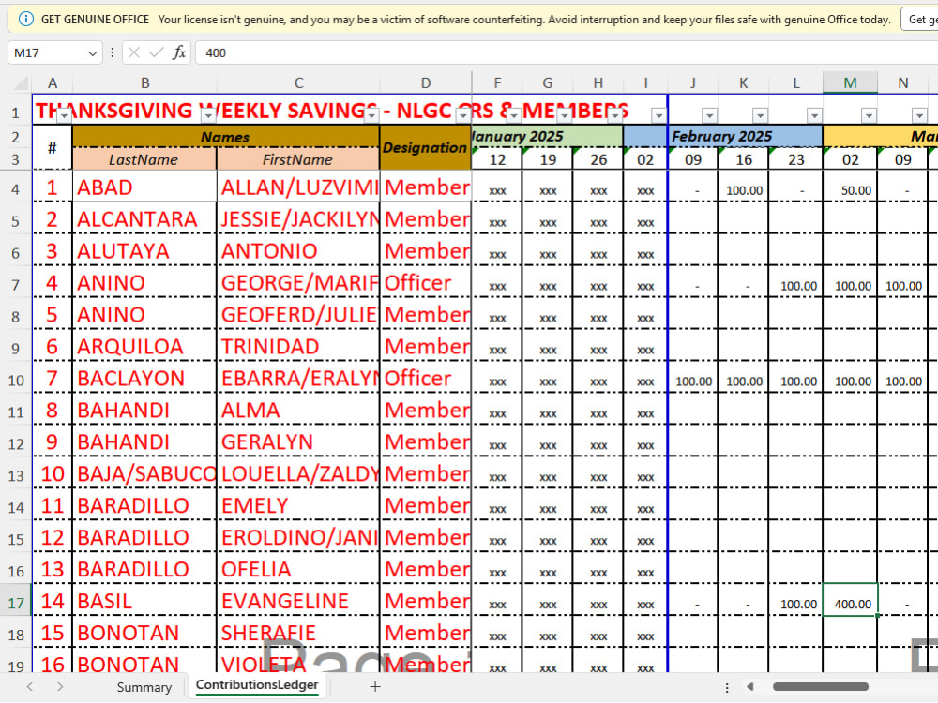This screenshot has width=938, height=703.
Task: Select first name cell TRINIDAD
Action: coord(298,346)
